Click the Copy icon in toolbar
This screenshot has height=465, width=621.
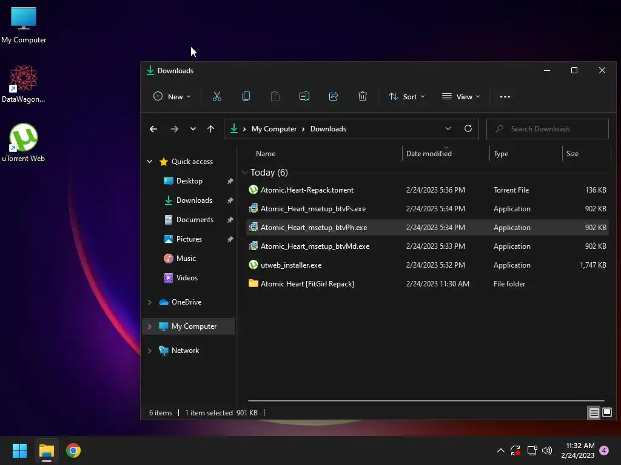click(246, 96)
